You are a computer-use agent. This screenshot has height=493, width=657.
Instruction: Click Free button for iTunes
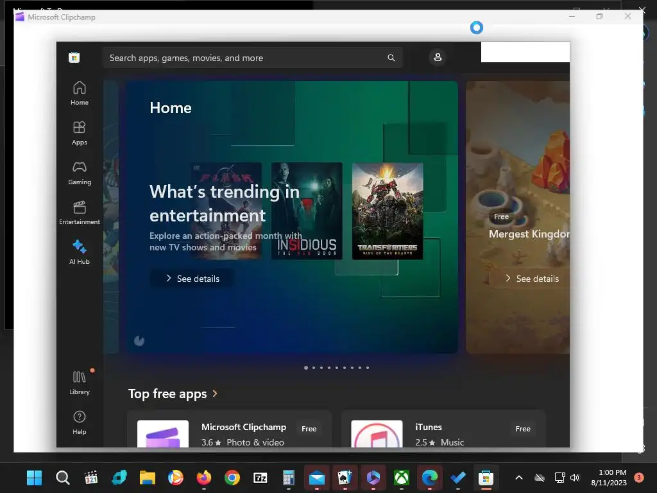pyautogui.click(x=522, y=428)
